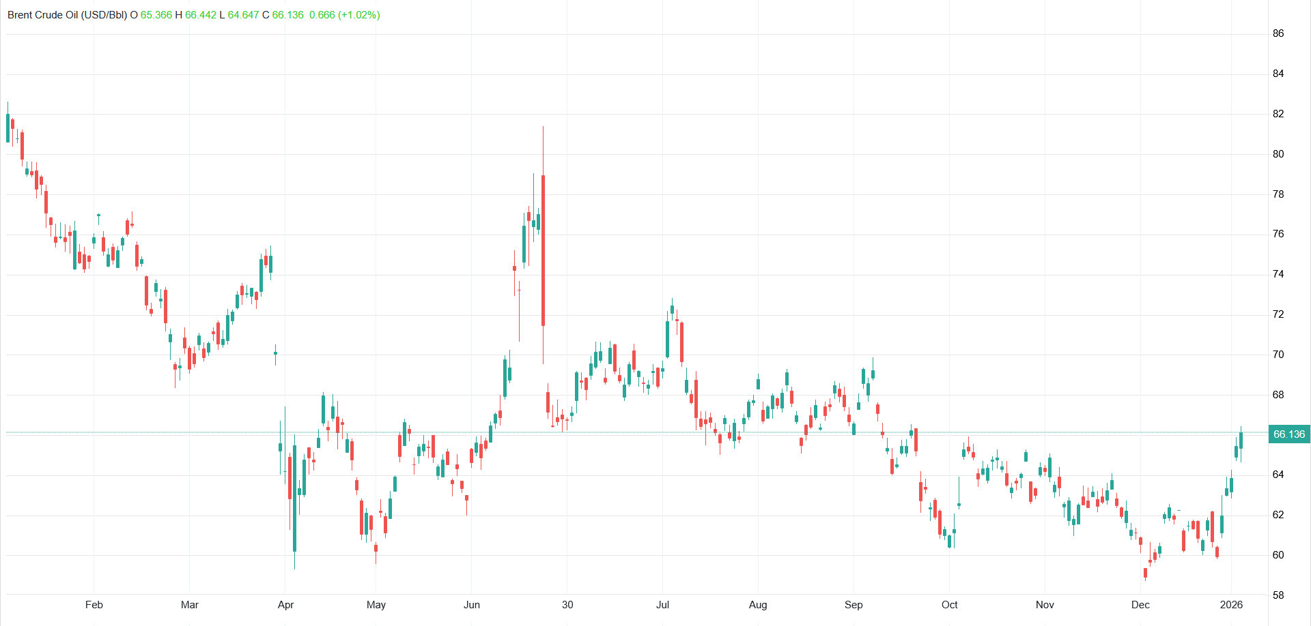Click the Brent Crude Oil chart title

(x=67, y=15)
